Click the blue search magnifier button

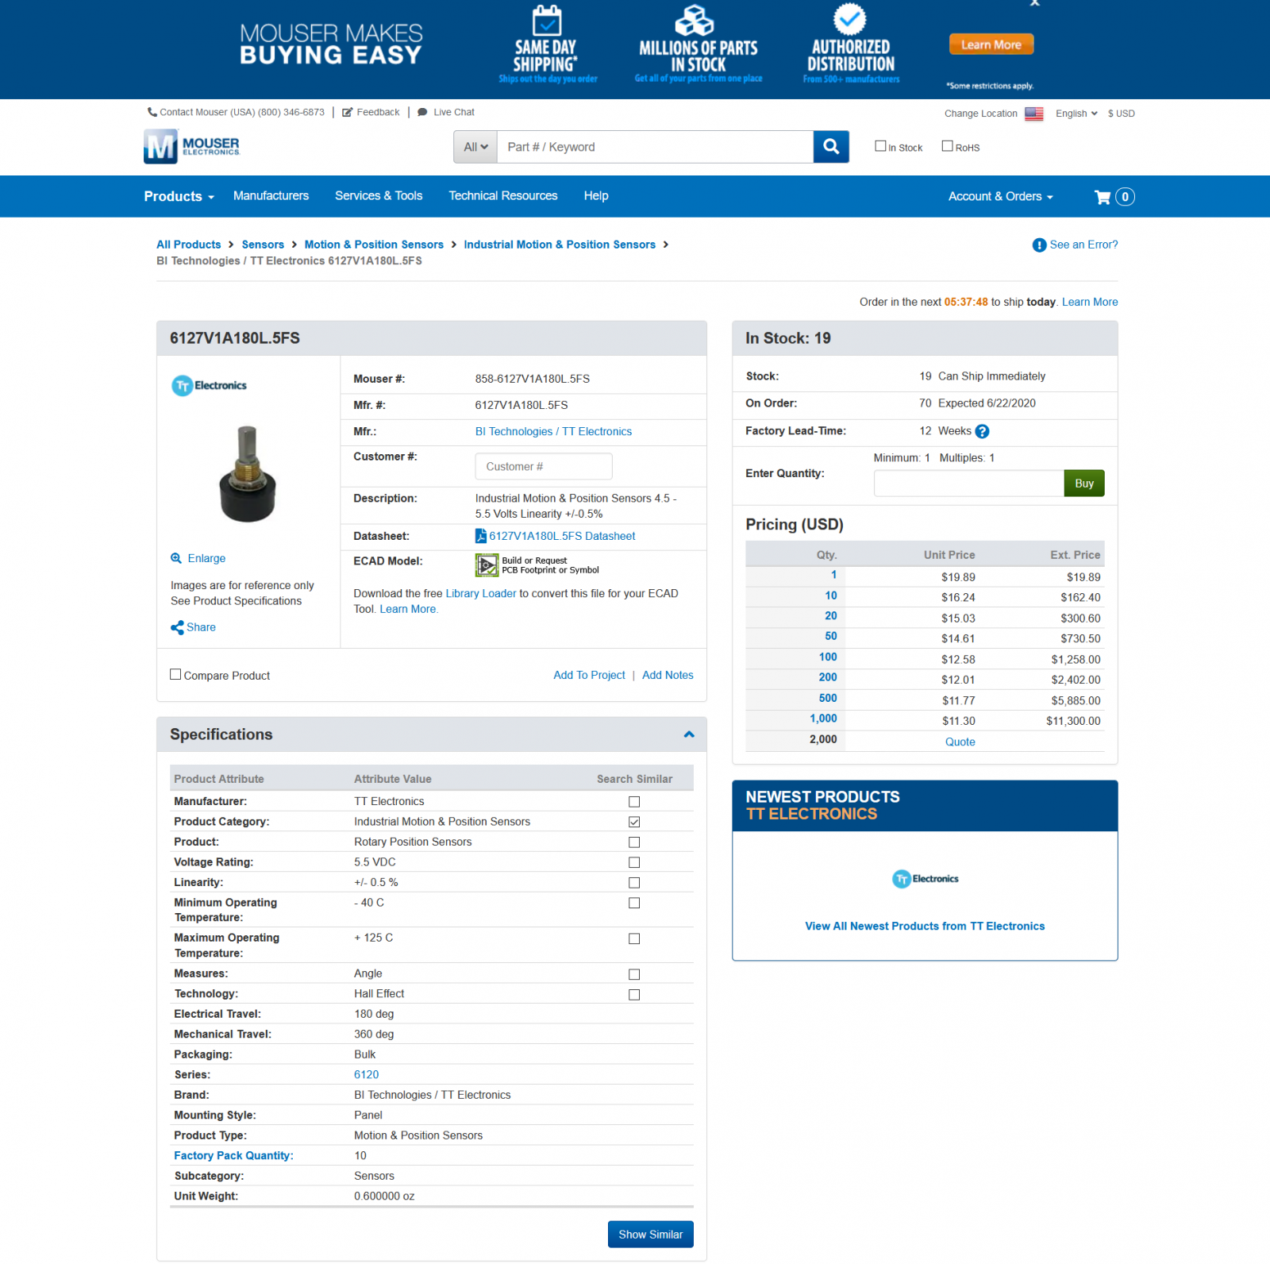tap(831, 147)
